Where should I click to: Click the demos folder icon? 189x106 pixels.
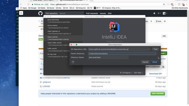point(41,78)
